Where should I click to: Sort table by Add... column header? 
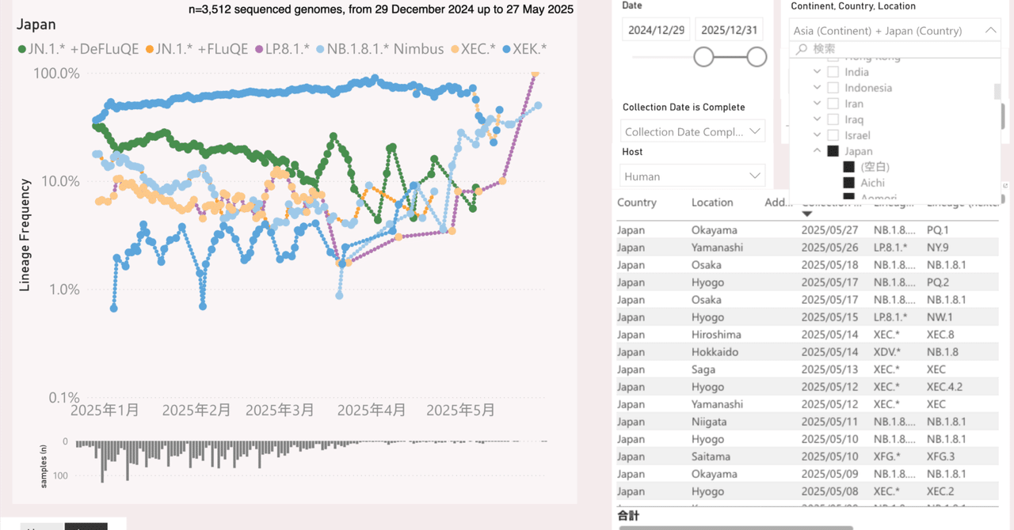[779, 203]
